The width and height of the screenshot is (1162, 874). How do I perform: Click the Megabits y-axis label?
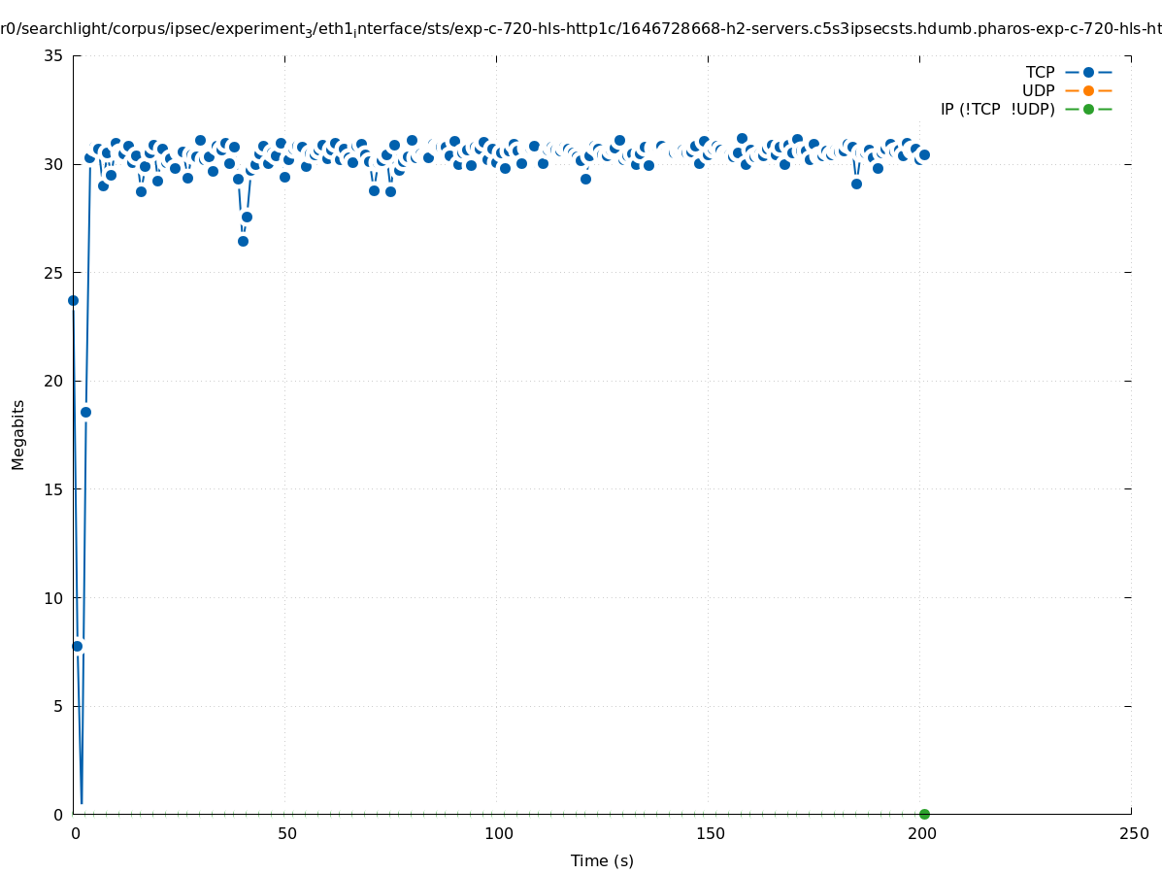[x=18, y=434]
